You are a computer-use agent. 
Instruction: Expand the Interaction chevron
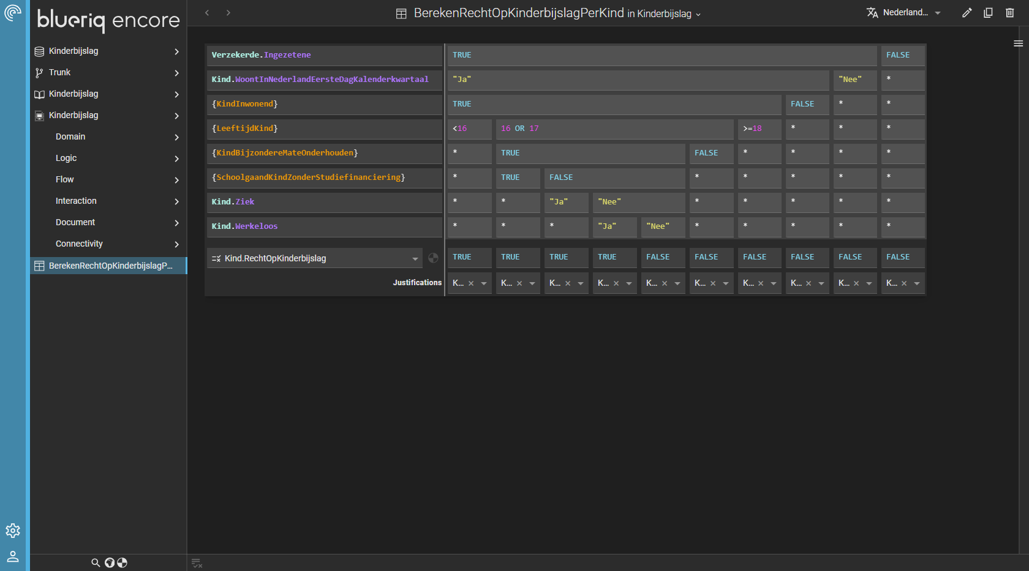click(176, 201)
